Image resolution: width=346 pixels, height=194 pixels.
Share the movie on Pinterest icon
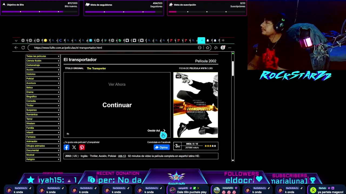(82, 147)
